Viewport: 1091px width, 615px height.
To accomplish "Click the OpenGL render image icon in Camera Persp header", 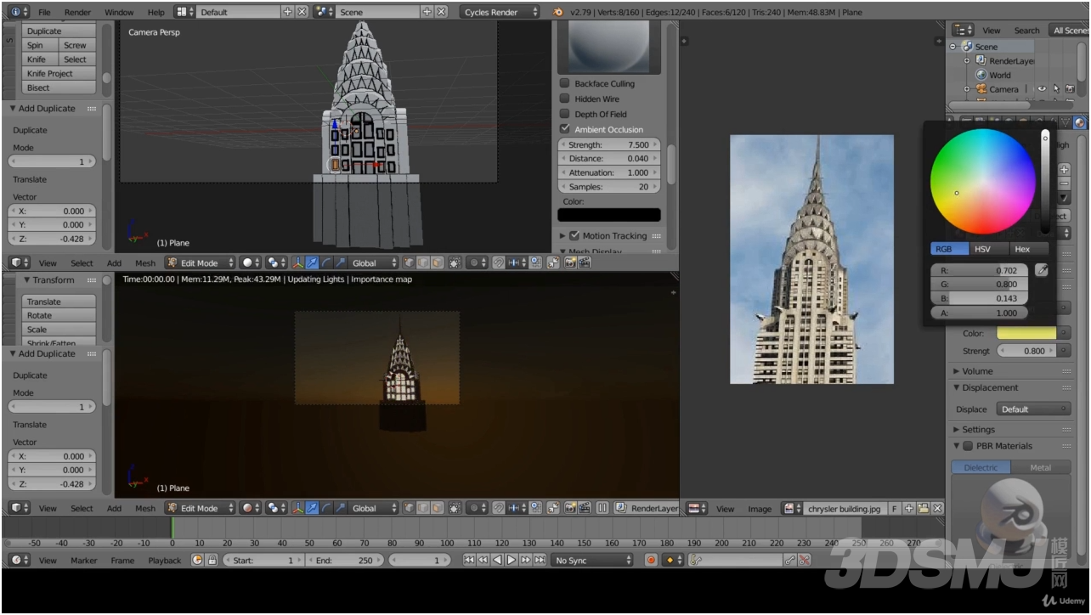I will pyautogui.click(x=570, y=263).
